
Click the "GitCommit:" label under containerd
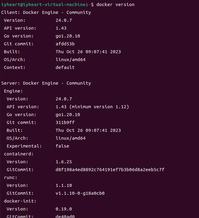pos(20,170)
